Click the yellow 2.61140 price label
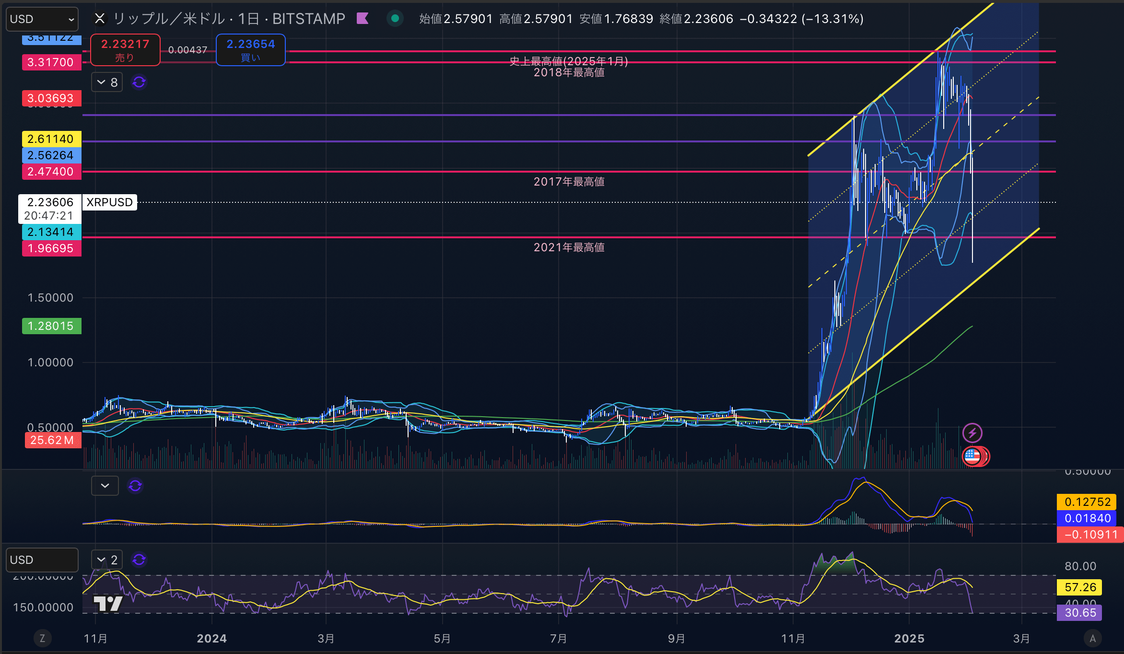 pos(52,139)
